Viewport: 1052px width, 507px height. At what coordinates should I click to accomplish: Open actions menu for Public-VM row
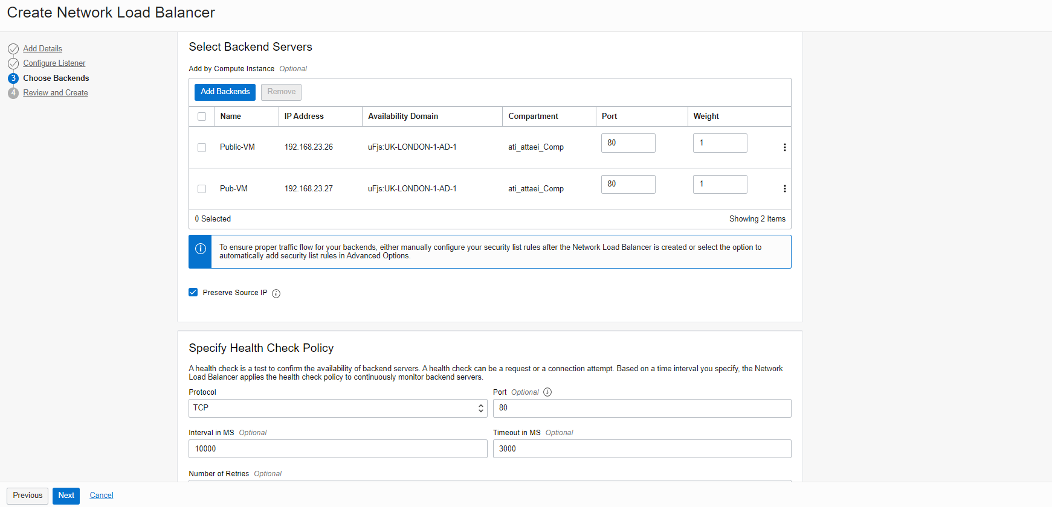coord(784,147)
